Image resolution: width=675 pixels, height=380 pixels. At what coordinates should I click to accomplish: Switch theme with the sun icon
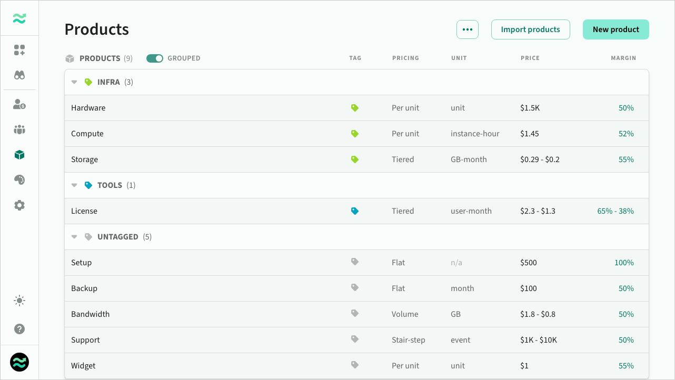(19, 301)
